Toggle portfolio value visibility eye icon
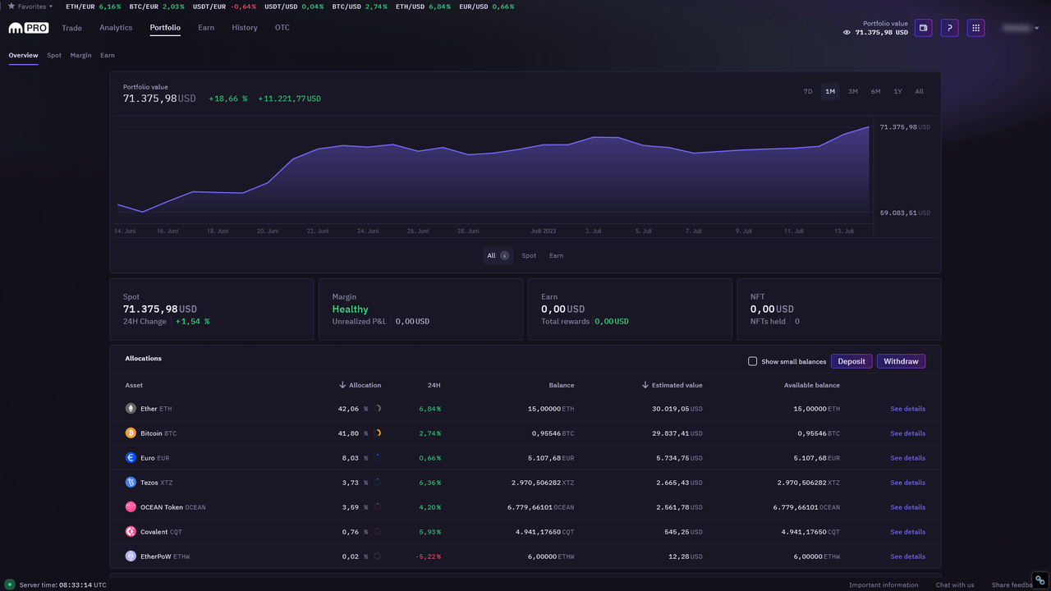 [x=847, y=32]
